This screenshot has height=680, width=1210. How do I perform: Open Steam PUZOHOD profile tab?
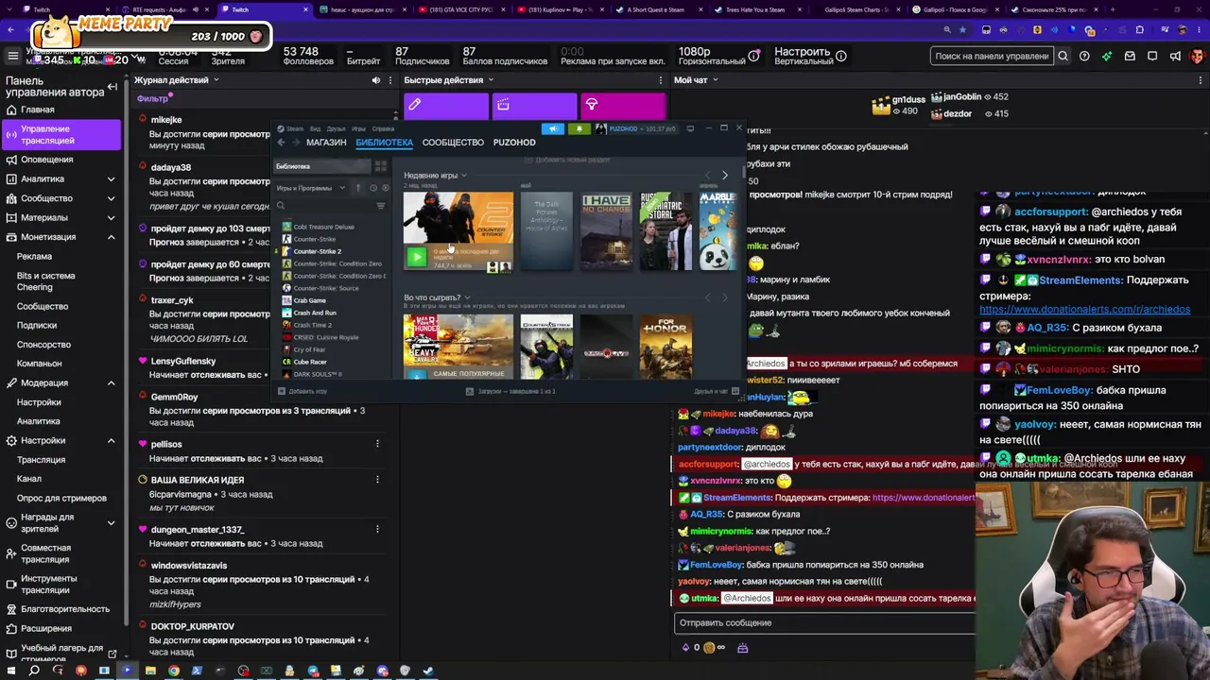tap(514, 143)
